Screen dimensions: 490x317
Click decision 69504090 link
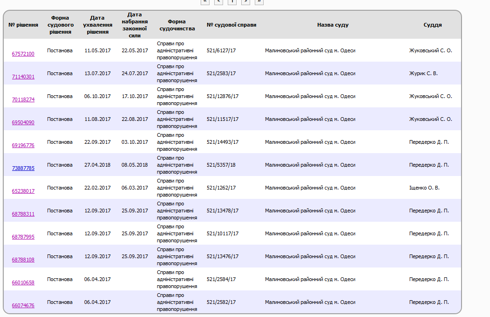point(23,122)
